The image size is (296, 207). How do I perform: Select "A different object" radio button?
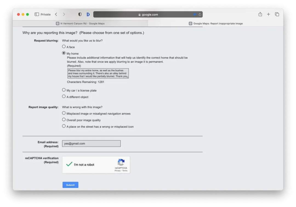[64, 96]
